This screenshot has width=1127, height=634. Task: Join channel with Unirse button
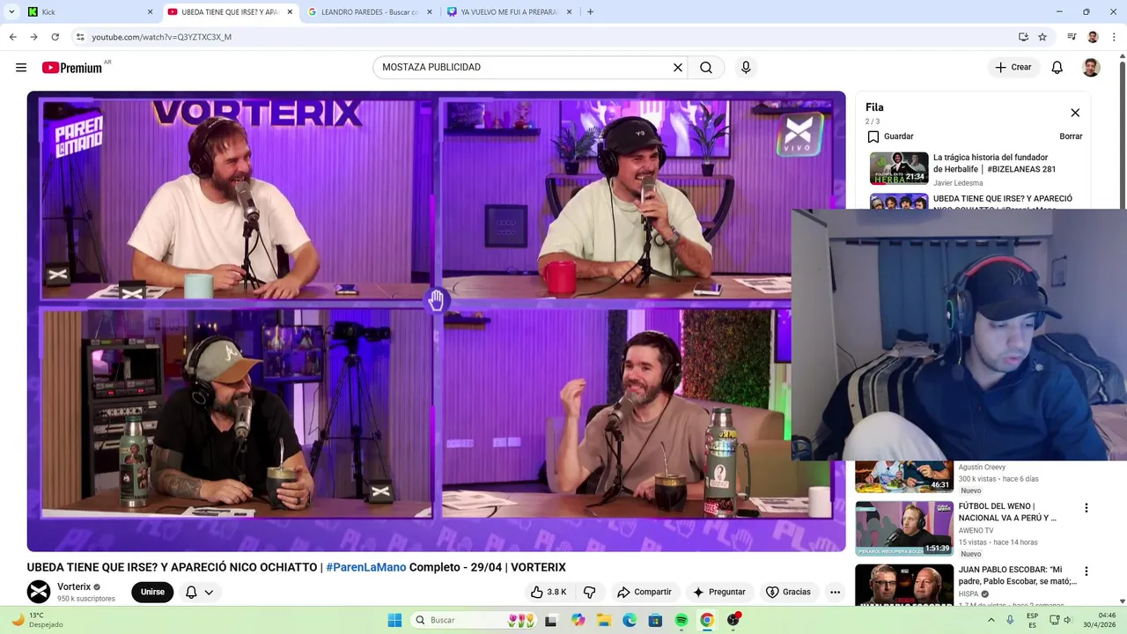pyautogui.click(x=152, y=592)
